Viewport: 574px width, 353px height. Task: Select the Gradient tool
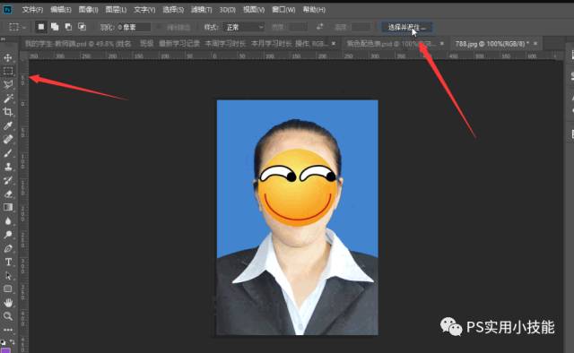(8, 207)
